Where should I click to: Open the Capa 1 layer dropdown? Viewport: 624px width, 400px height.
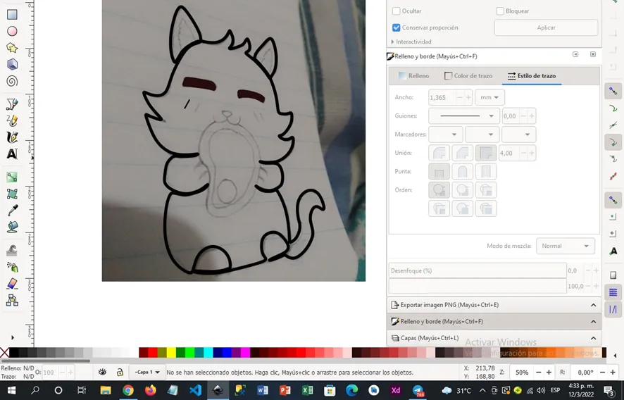click(147, 372)
